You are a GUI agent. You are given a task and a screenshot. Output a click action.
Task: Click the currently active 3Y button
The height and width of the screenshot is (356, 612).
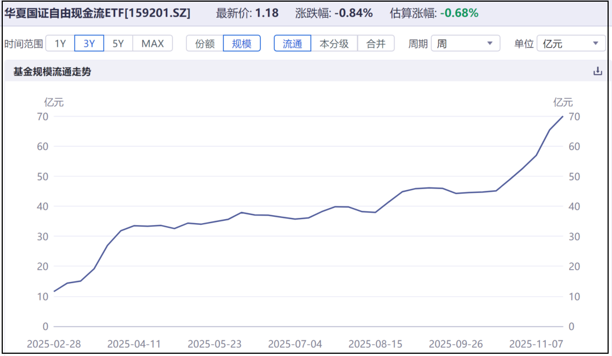click(x=88, y=43)
